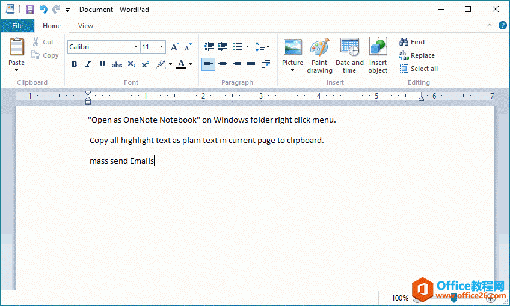Viewport: 510px width, 306px height.
Task: Open Customize Quick Access Toolbar arrow
Action: click(x=67, y=10)
